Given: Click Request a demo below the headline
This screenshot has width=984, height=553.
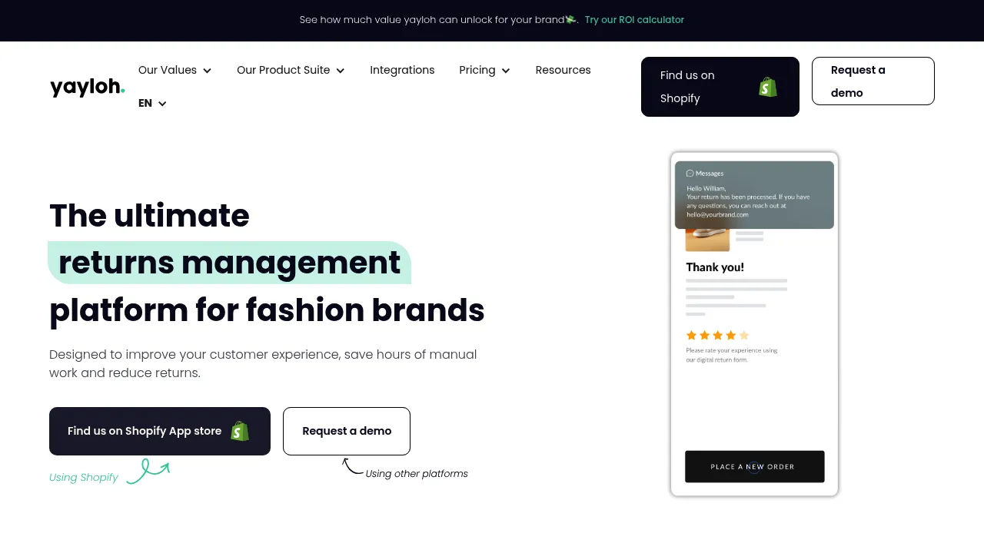Looking at the screenshot, I should (347, 431).
